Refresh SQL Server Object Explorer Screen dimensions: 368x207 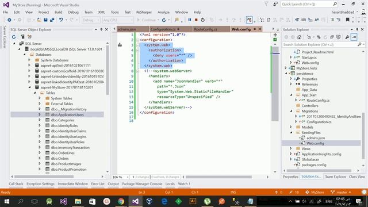coord(14,37)
